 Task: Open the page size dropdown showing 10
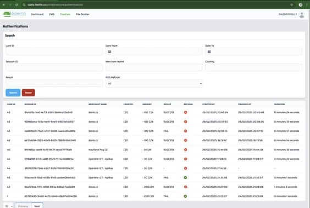click(x=9, y=206)
